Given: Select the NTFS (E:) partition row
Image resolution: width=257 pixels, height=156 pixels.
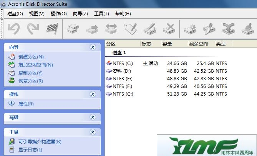Looking at the screenshot, I should (166, 78).
